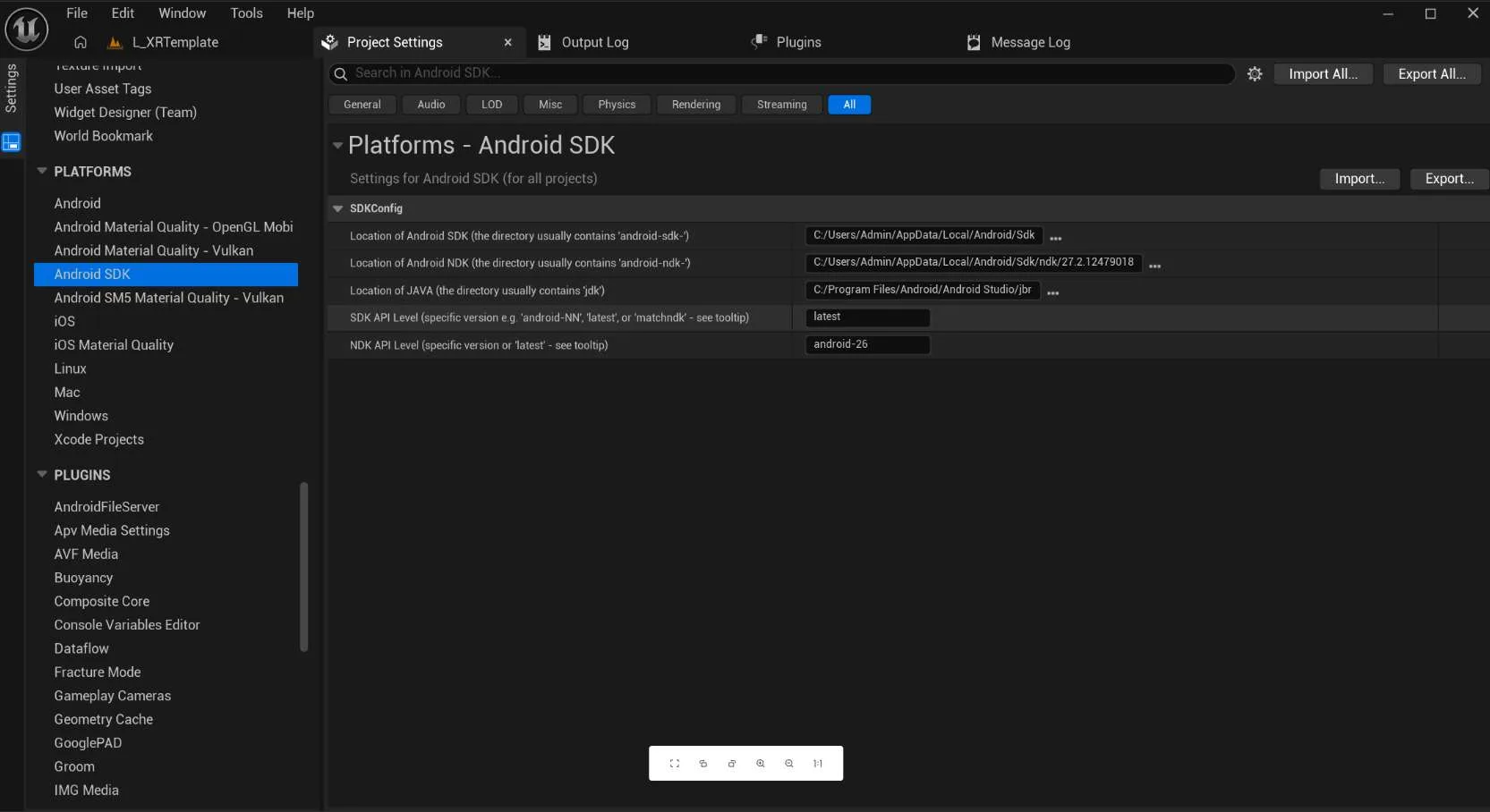1490x812 pixels.
Task: Collapse the Platforms - Android SDK header
Action: [x=337, y=145]
